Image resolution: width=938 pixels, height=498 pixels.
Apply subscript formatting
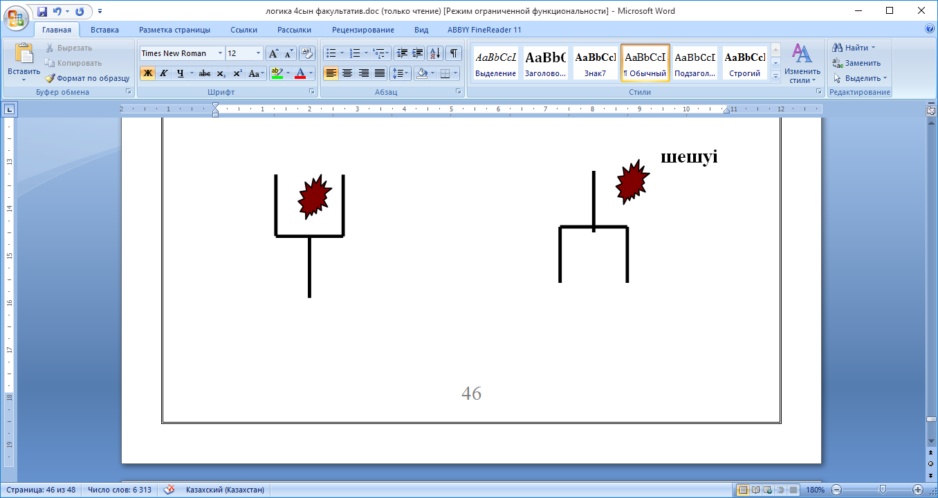point(221,73)
